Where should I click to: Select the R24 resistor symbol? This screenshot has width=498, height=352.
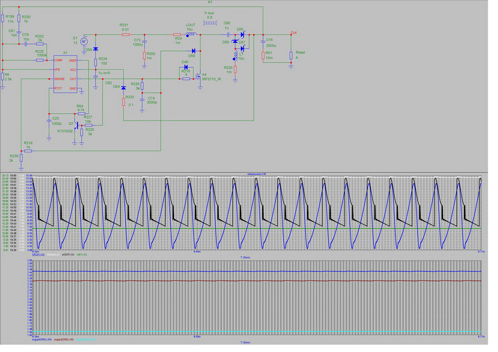(177, 35)
